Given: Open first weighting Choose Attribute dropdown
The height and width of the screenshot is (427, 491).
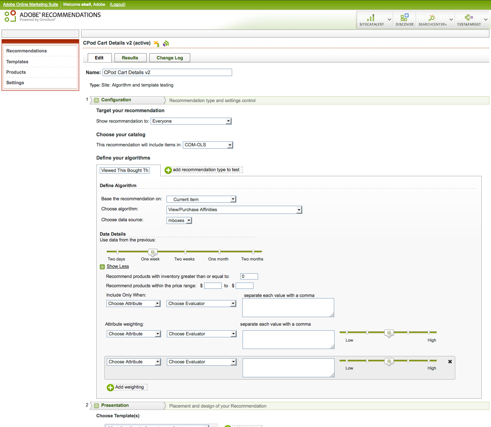Looking at the screenshot, I should 134,334.
